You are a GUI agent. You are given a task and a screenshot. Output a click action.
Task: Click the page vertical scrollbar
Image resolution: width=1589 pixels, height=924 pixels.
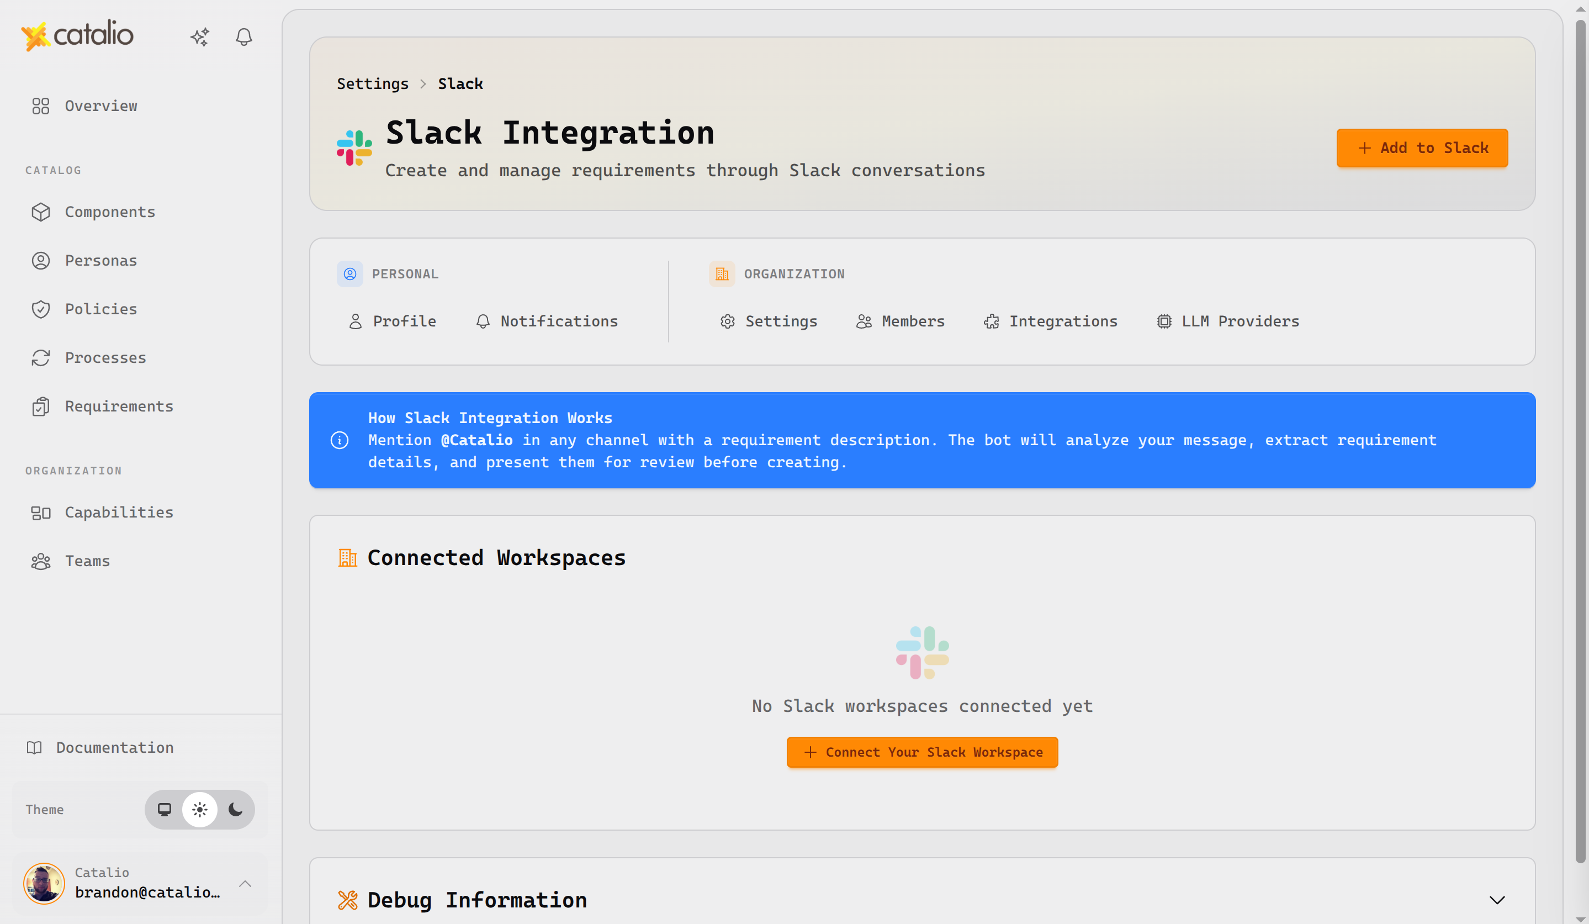[x=1580, y=441]
